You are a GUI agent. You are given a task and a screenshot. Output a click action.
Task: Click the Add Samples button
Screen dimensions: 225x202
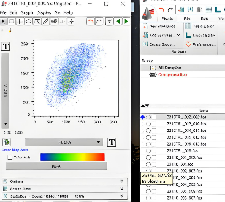point(159,35)
